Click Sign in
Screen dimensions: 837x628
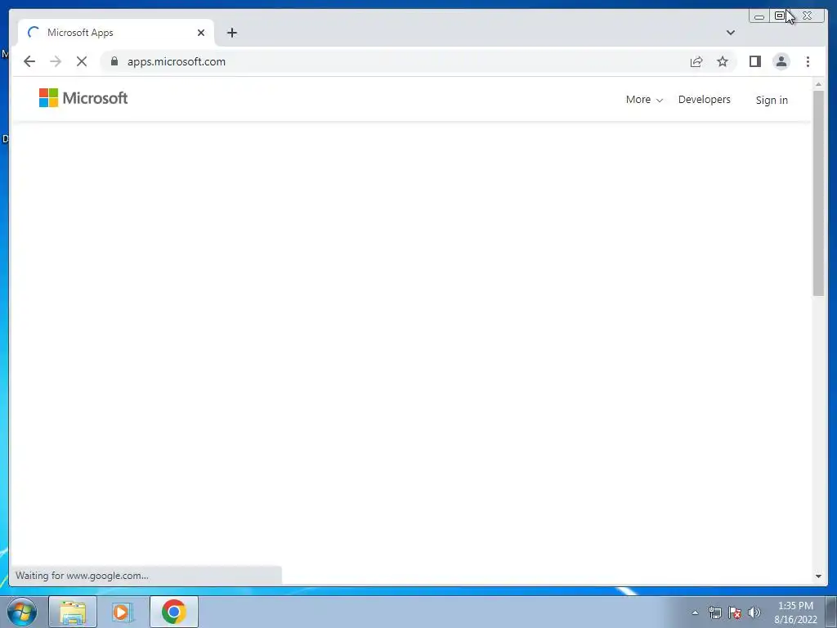(772, 100)
